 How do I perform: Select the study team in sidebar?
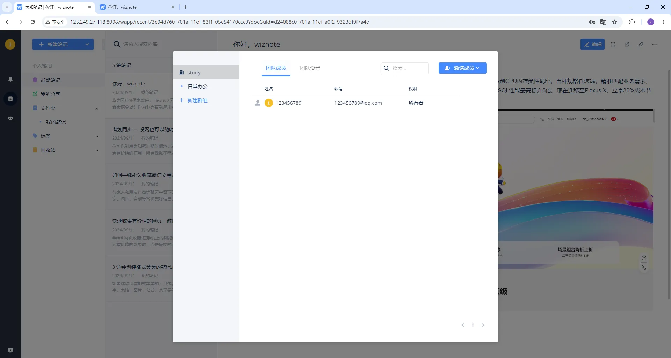[206, 72]
